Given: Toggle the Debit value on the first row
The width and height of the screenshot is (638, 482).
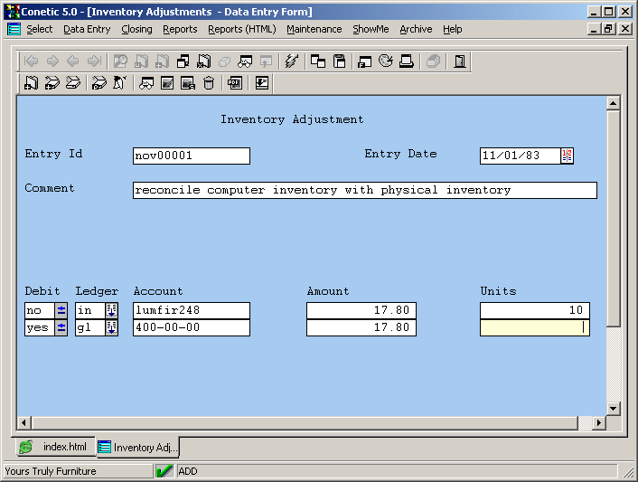Looking at the screenshot, I should 61,310.
